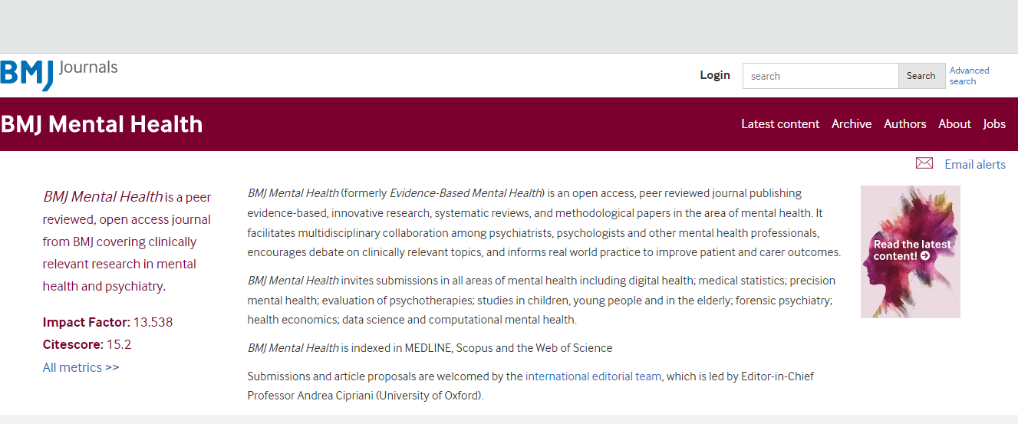Image resolution: width=1018 pixels, height=424 pixels.
Task: Click the Login link
Action: (715, 75)
